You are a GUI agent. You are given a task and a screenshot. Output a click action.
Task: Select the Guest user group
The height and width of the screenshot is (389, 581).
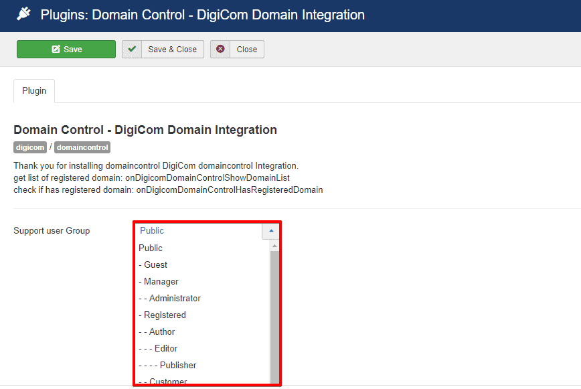(x=154, y=264)
